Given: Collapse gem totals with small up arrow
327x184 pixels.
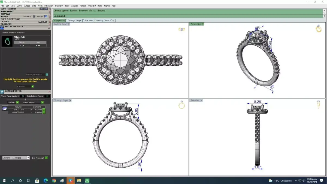Looking at the screenshot, I should [x=26, y=99].
